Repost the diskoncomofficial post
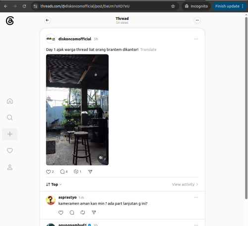Screen dimensions: 248x226 click(76, 171)
